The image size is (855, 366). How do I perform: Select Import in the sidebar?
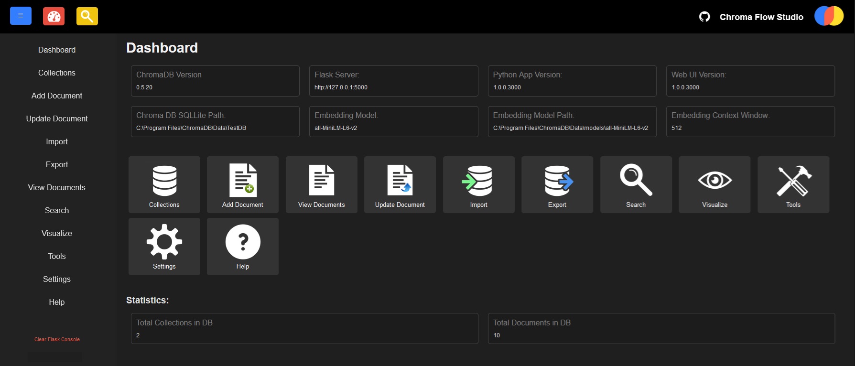click(x=57, y=141)
